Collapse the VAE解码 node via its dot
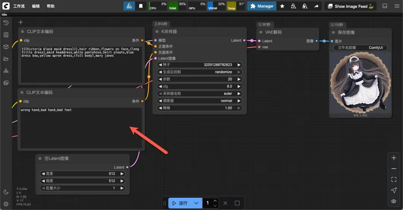 click(x=260, y=32)
